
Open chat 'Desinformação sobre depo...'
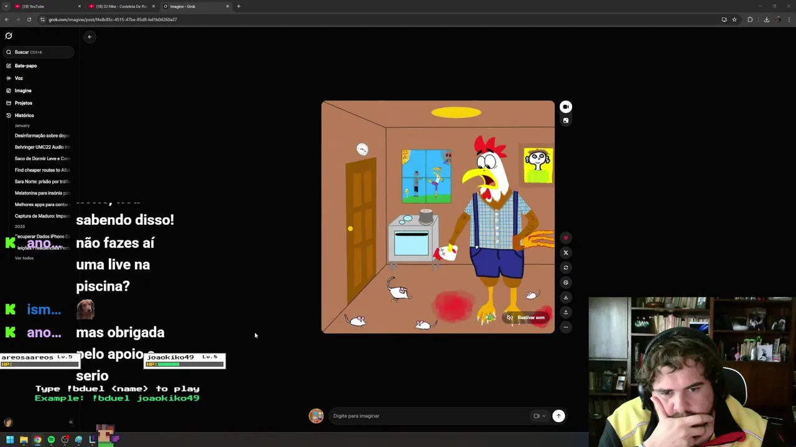pos(42,135)
